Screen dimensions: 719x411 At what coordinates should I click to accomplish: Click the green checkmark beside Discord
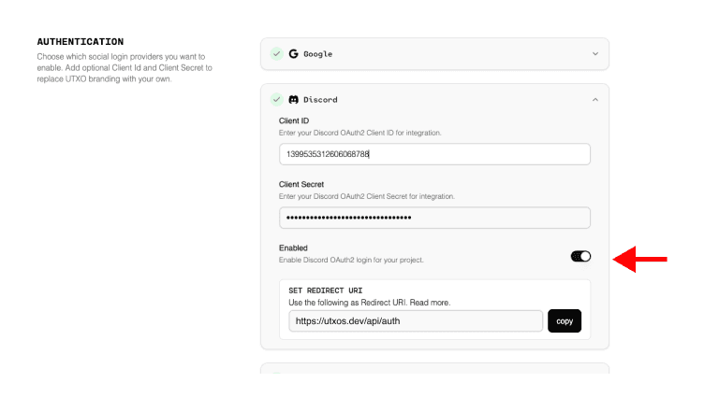pyautogui.click(x=276, y=99)
